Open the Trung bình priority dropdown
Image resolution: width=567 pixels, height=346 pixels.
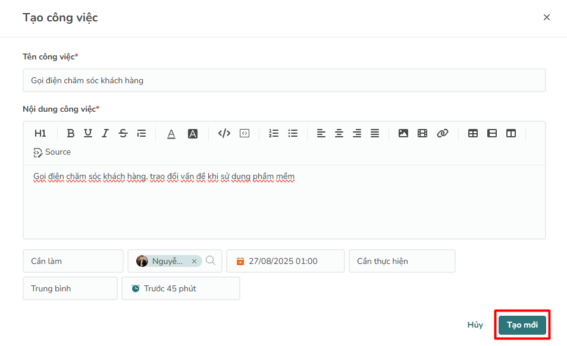pyautogui.click(x=70, y=288)
